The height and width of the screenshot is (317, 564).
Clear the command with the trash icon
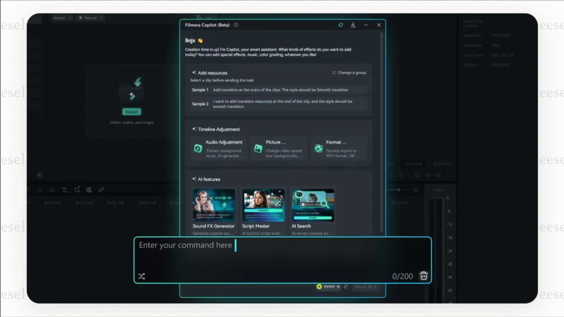click(424, 276)
